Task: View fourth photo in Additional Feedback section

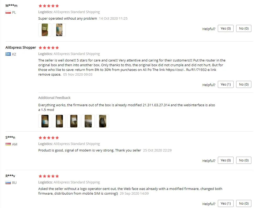Action: point(88,121)
